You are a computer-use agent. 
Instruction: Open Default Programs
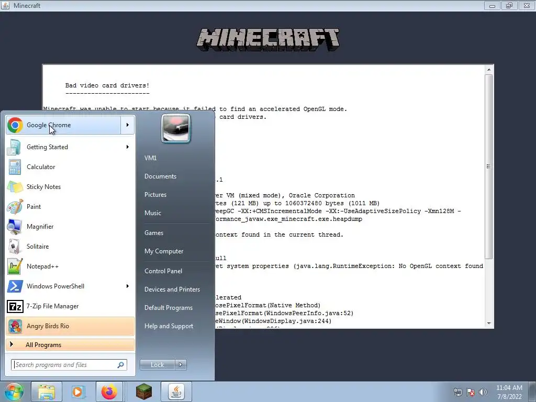point(168,308)
